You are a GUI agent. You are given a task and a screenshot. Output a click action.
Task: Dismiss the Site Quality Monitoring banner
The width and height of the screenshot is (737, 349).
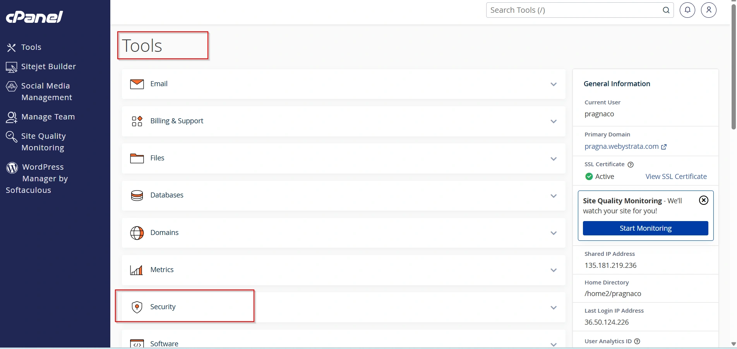point(704,200)
